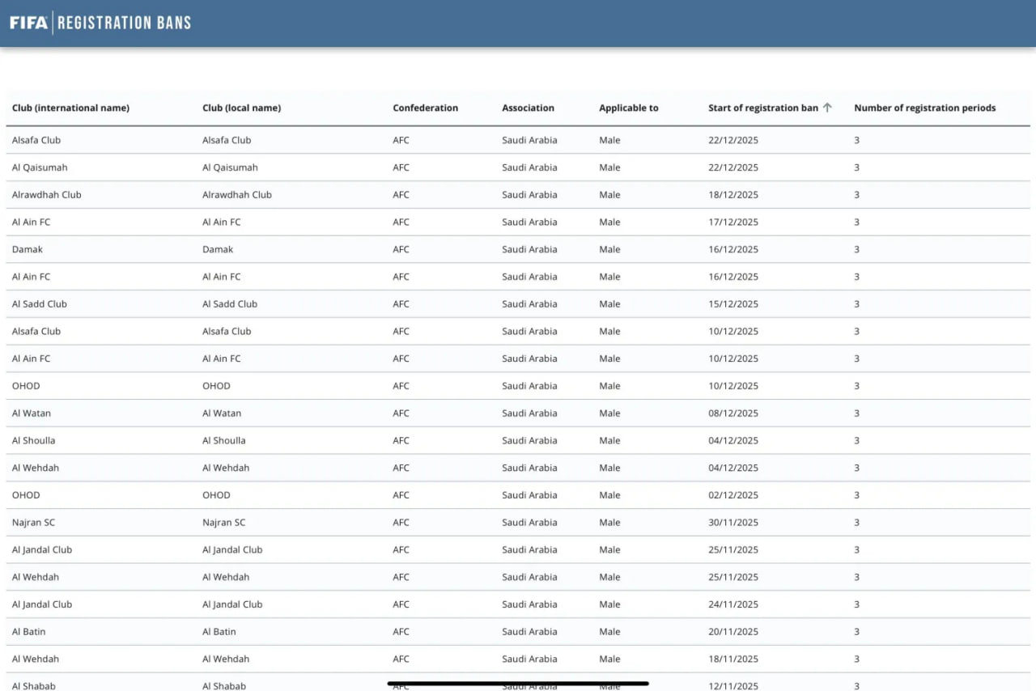Click Najran SC in the local name column

point(223,523)
